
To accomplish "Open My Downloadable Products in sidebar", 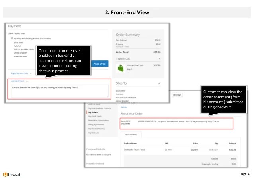I will tap(100, 108).
